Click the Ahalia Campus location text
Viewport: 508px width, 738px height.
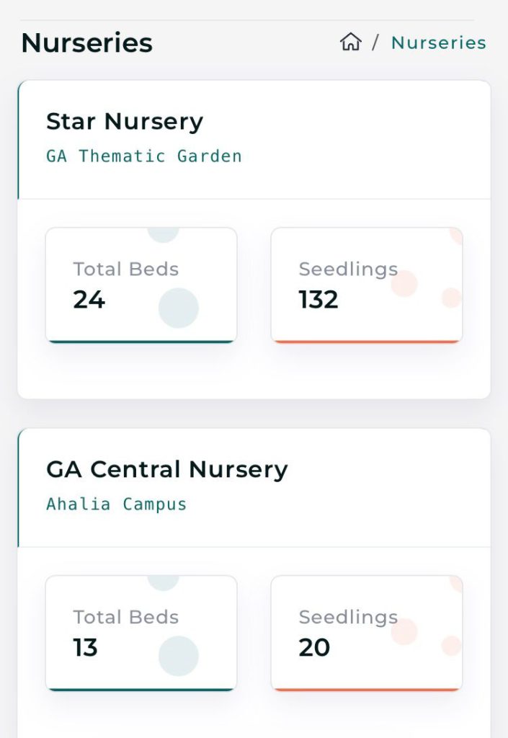pyautogui.click(x=117, y=504)
